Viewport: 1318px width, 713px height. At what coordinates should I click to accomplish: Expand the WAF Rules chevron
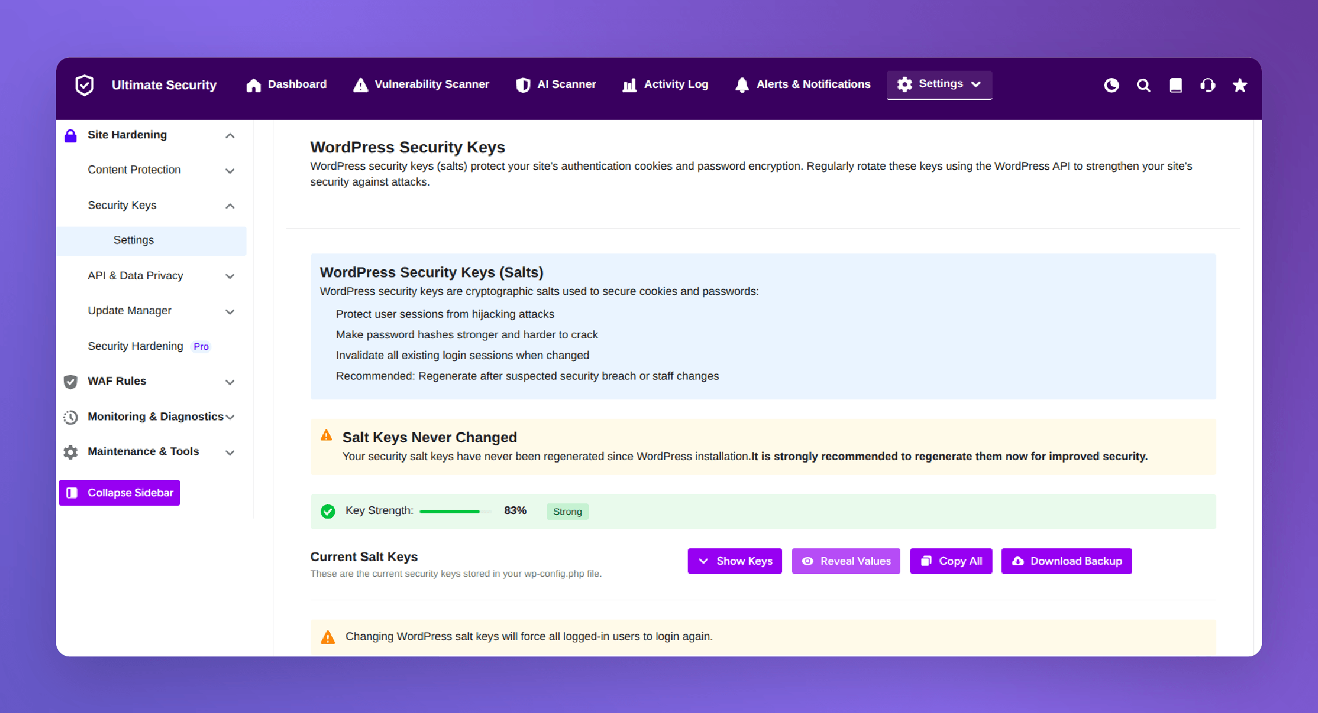230,382
